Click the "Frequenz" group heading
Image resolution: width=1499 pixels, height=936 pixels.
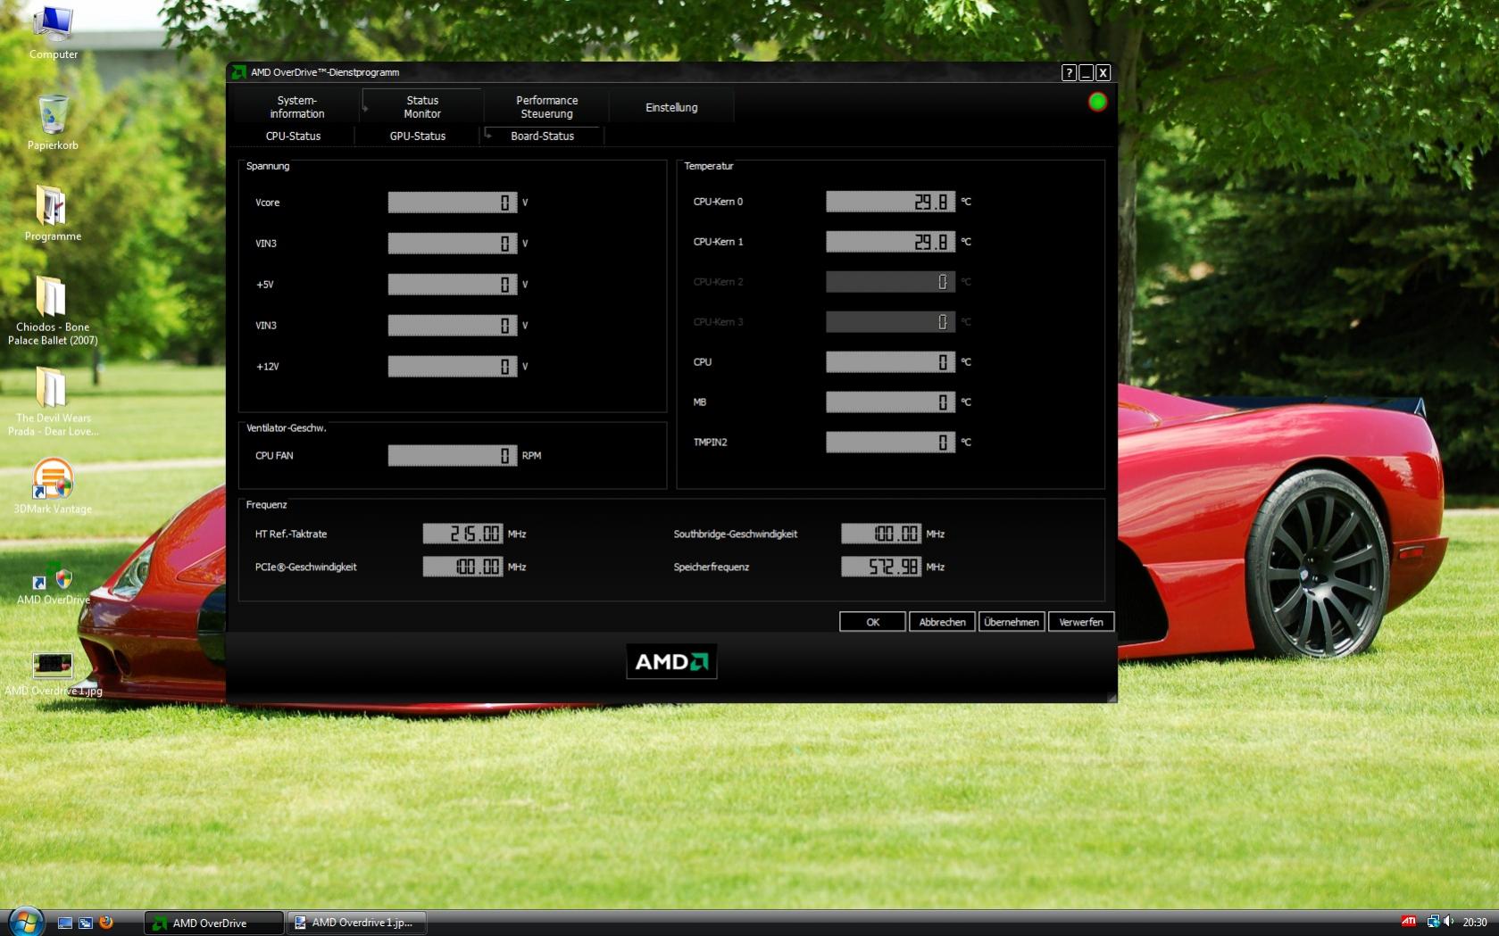click(x=267, y=505)
